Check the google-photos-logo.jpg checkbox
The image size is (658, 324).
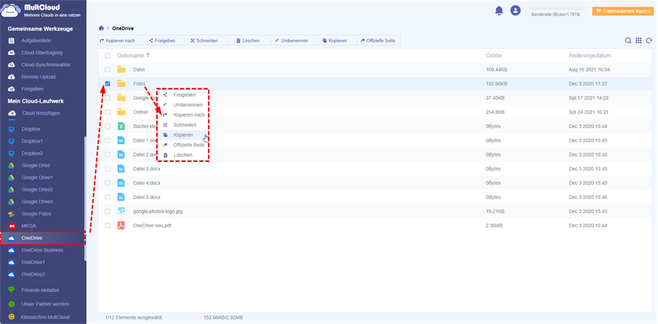coord(108,211)
